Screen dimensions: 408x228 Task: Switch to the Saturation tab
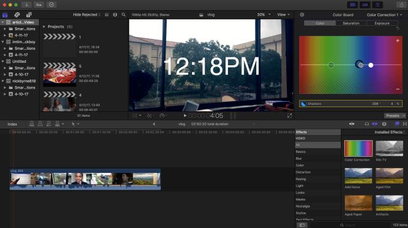click(x=351, y=23)
